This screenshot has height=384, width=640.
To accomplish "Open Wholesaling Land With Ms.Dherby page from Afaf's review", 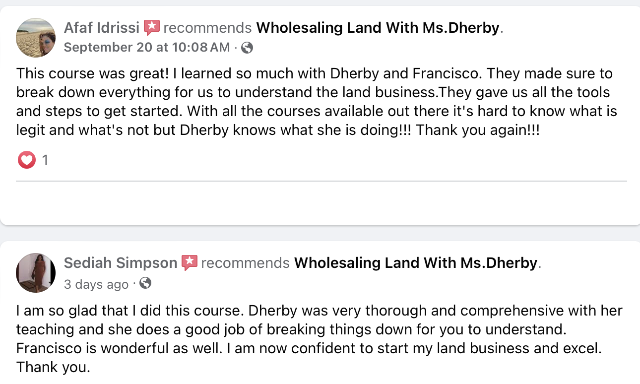I will click(x=378, y=28).
